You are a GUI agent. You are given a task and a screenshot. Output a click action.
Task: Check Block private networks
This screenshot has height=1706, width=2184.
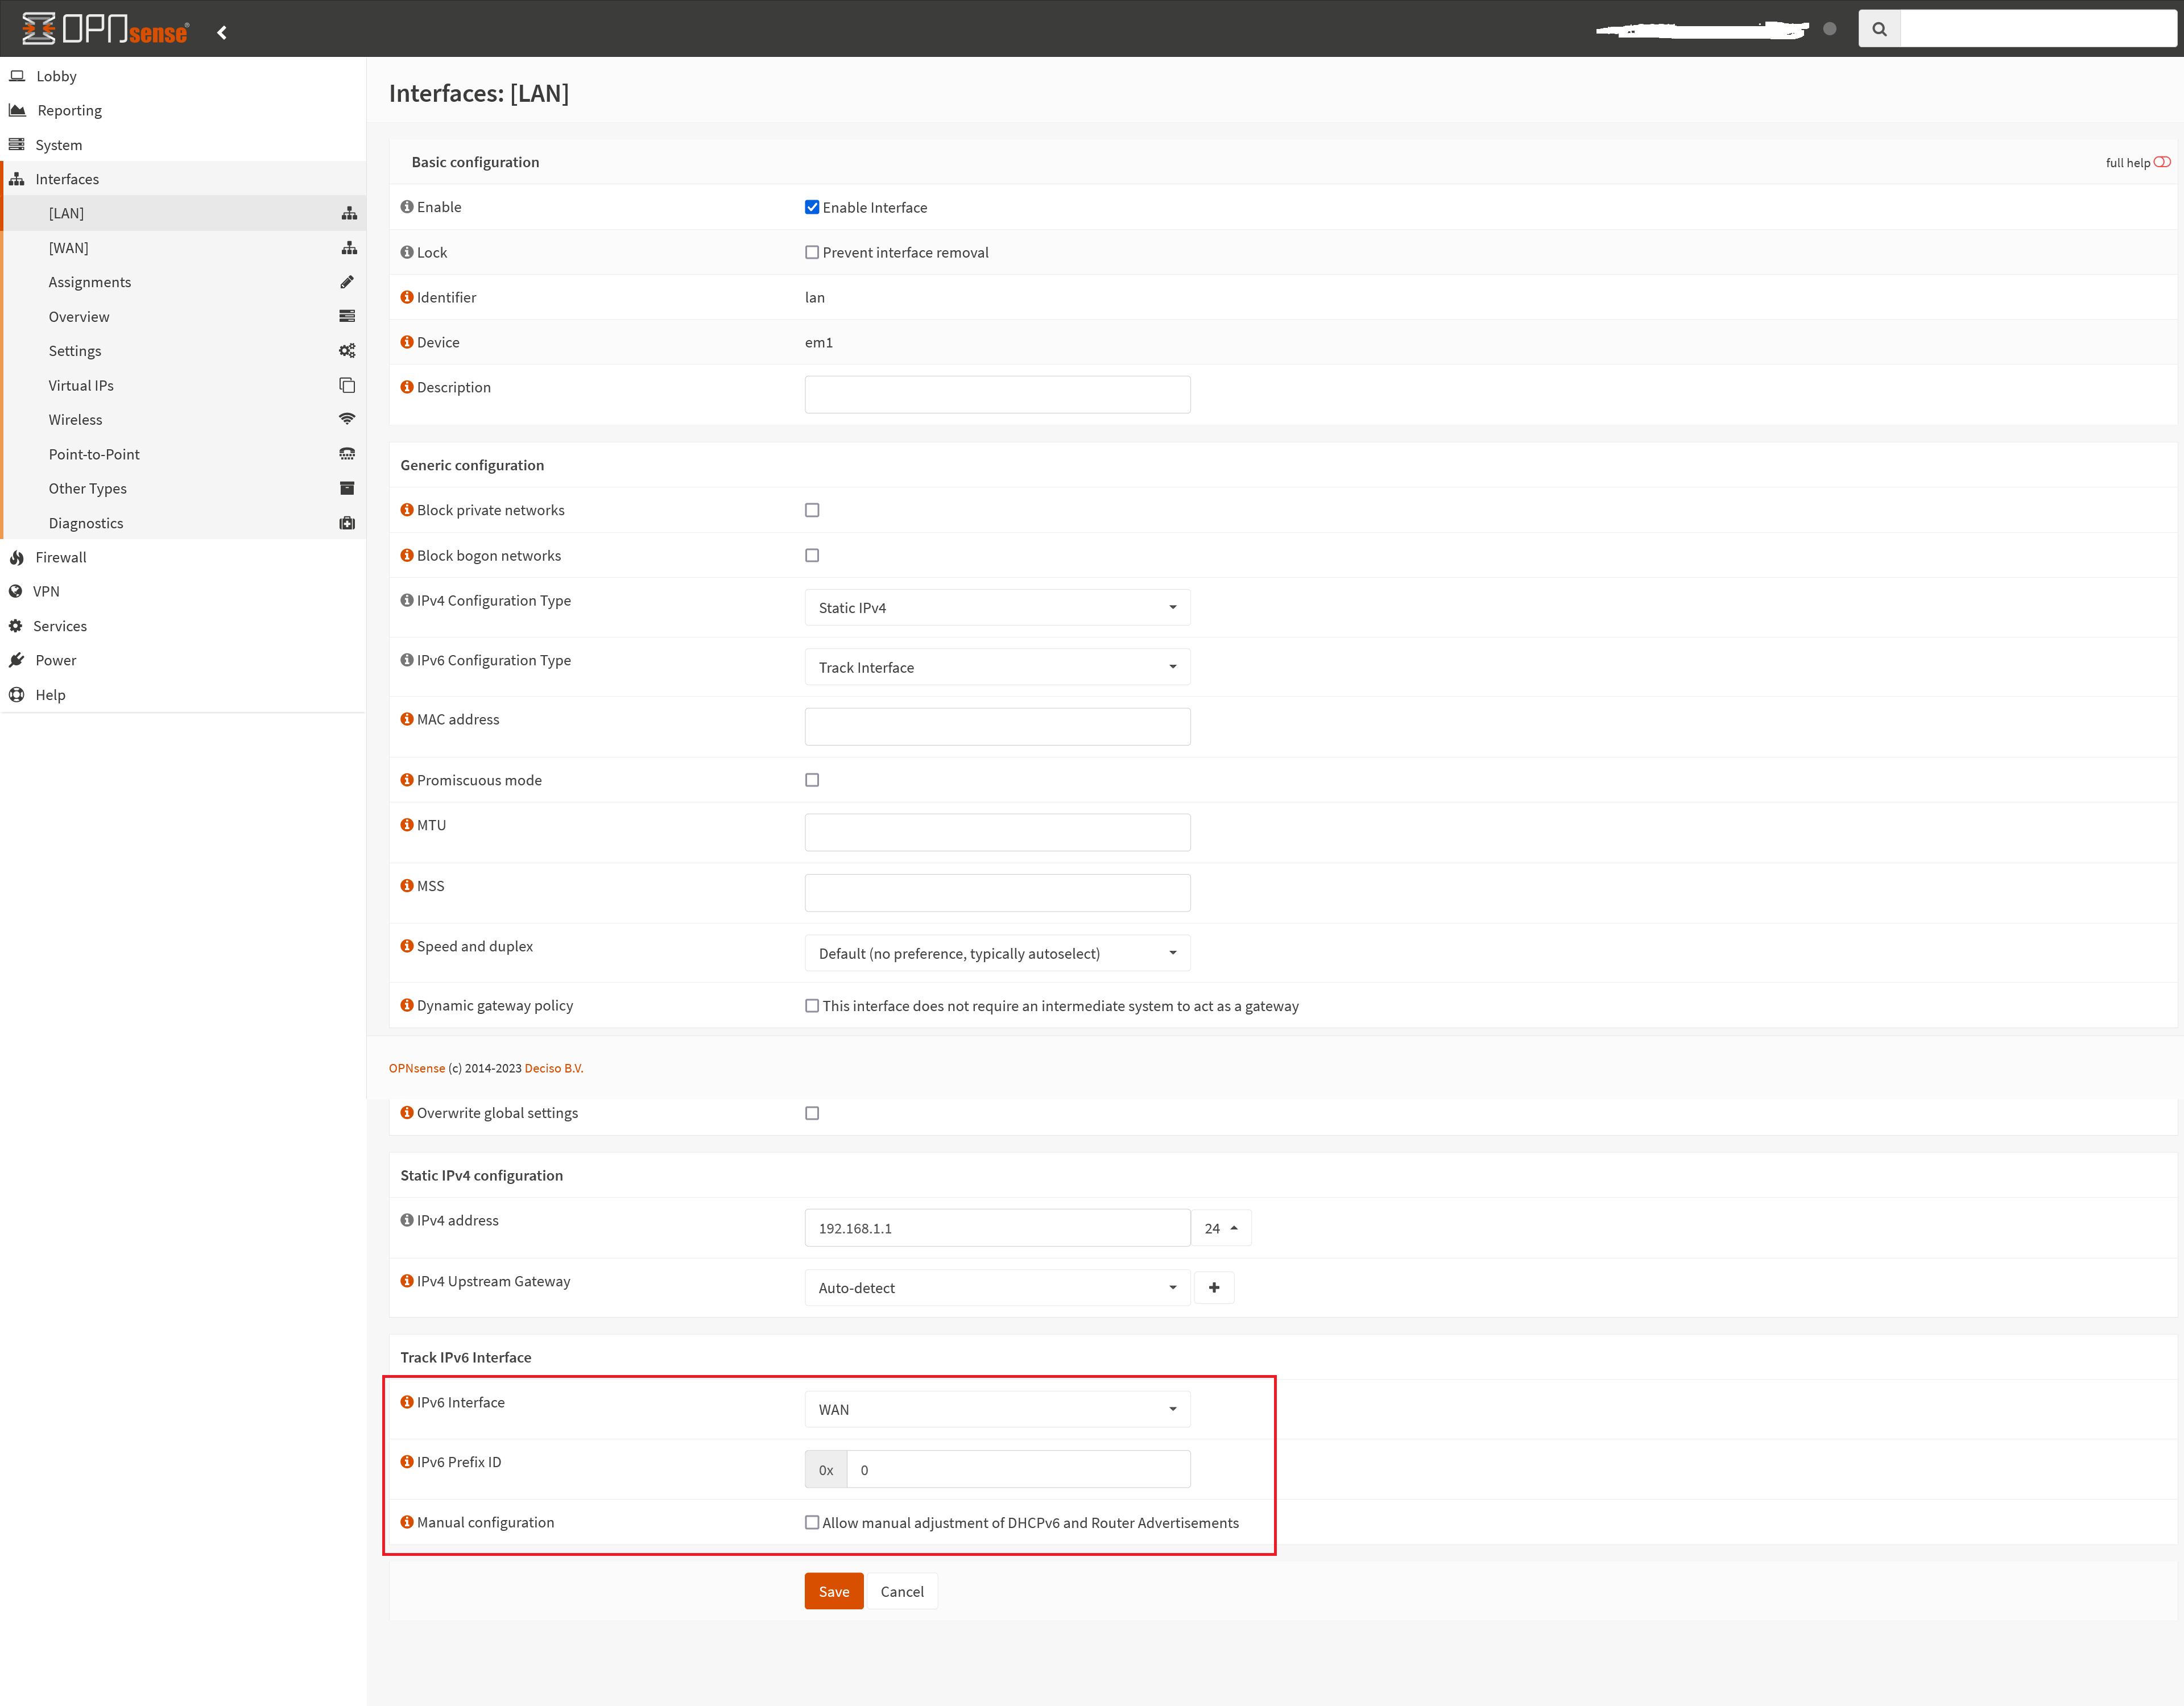tap(812, 510)
